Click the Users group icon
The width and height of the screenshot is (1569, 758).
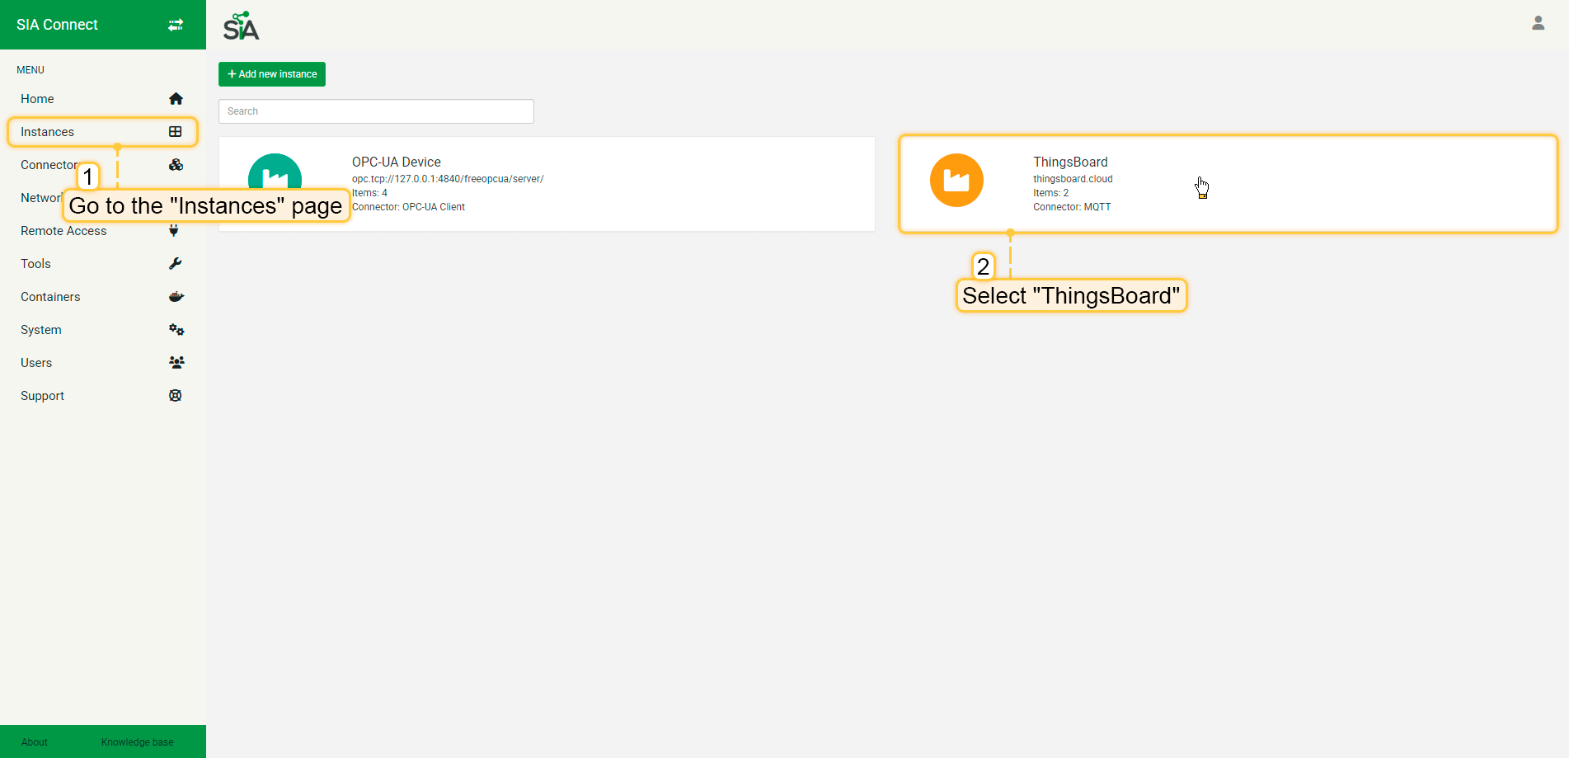point(176,362)
